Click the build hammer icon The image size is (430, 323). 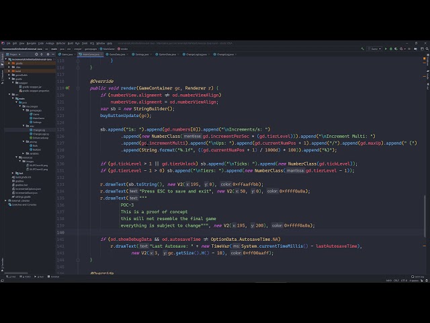tap(363, 48)
